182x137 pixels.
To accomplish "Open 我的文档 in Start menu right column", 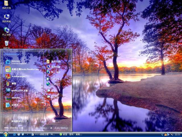I will pyautogui.click(x=53, y=61).
